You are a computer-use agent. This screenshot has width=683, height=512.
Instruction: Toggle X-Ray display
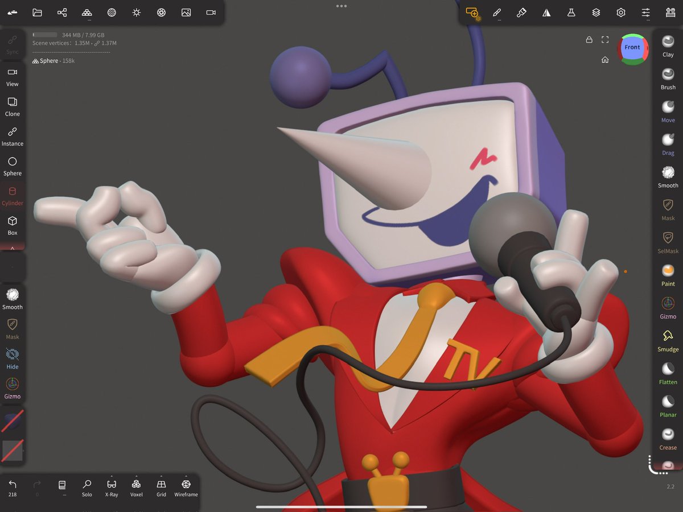point(112,488)
